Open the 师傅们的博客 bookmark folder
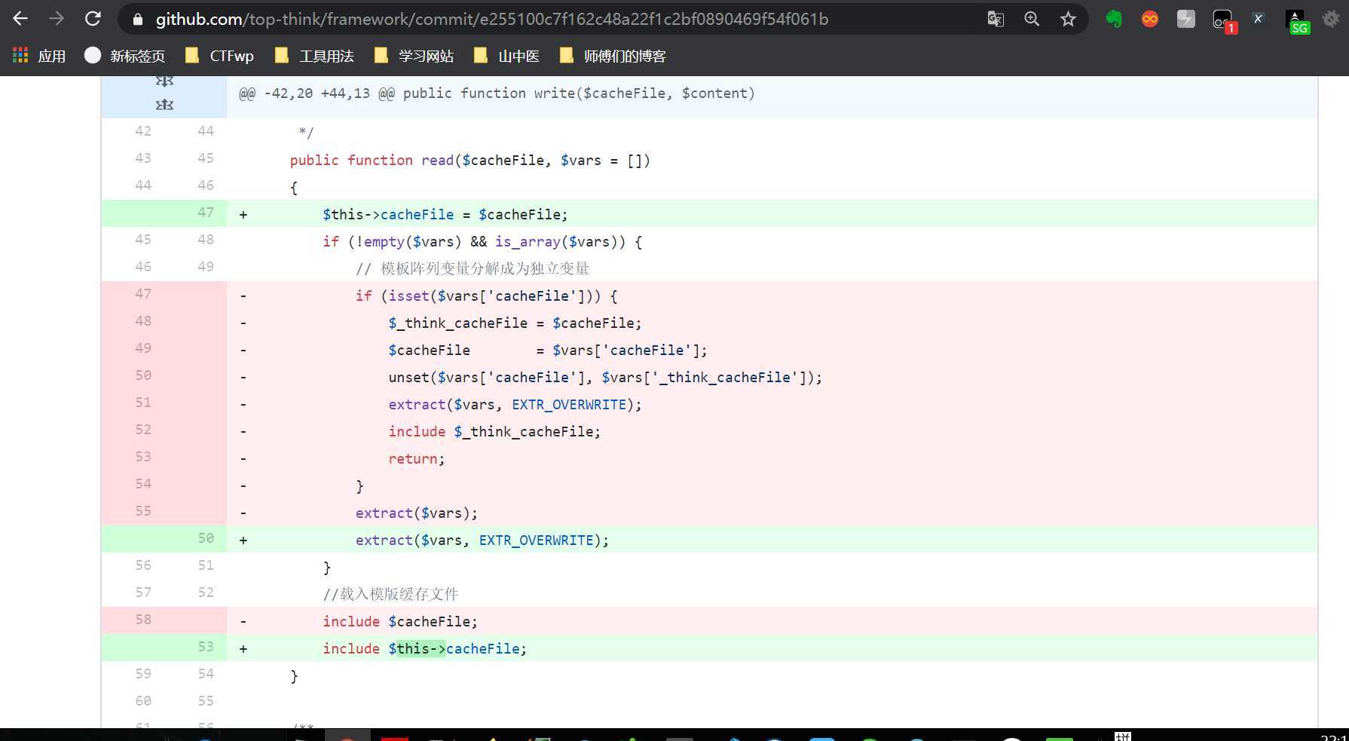 (x=613, y=56)
